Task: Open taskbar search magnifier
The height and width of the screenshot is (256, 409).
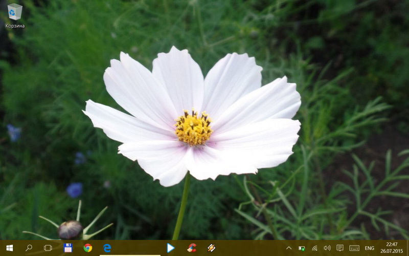Action: tap(29, 248)
